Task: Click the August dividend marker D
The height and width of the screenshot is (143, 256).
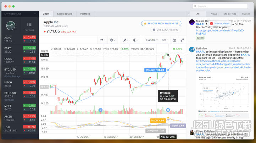Action: [x=100, y=110]
